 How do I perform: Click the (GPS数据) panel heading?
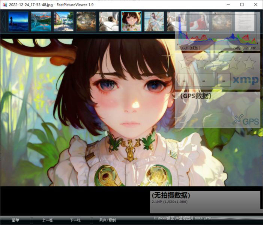click(x=195, y=96)
